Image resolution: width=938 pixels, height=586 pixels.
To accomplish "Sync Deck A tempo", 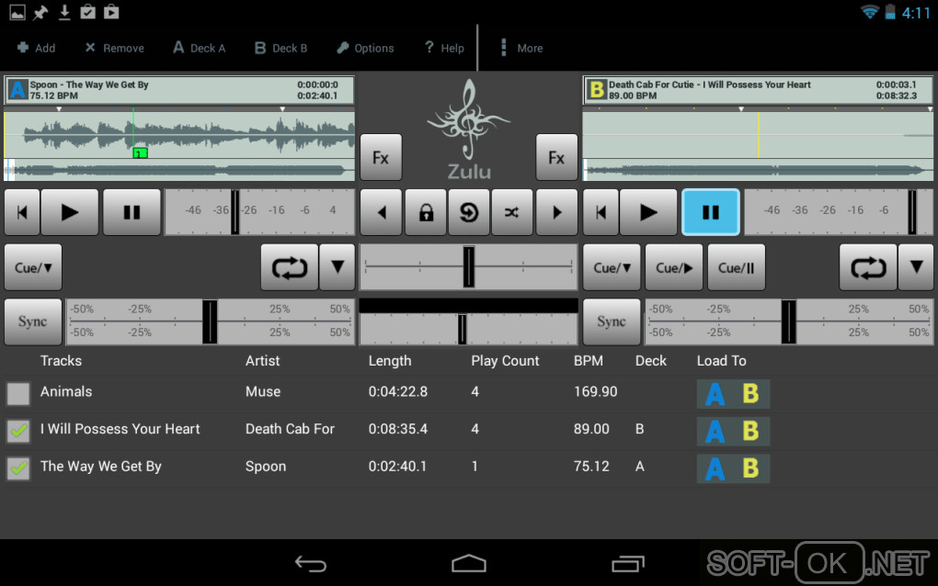I will 33,321.
